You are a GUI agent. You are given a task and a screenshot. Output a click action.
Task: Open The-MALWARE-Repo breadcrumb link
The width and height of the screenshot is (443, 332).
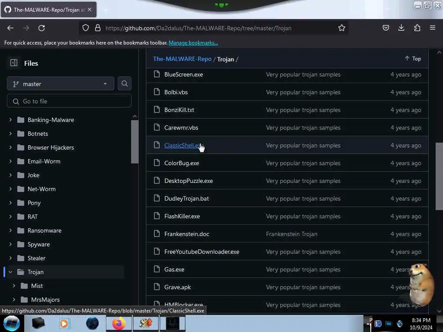(182, 59)
